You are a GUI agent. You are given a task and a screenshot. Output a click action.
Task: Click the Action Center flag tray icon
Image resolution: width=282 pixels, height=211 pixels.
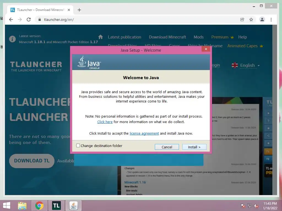coord(243,206)
